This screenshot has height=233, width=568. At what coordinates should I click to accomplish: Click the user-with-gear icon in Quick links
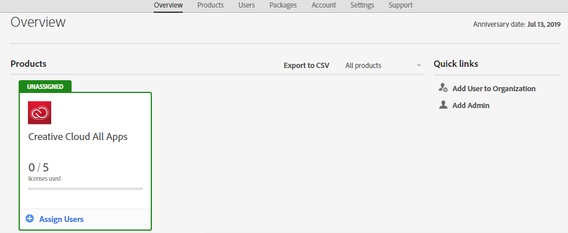click(x=443, y=88)
